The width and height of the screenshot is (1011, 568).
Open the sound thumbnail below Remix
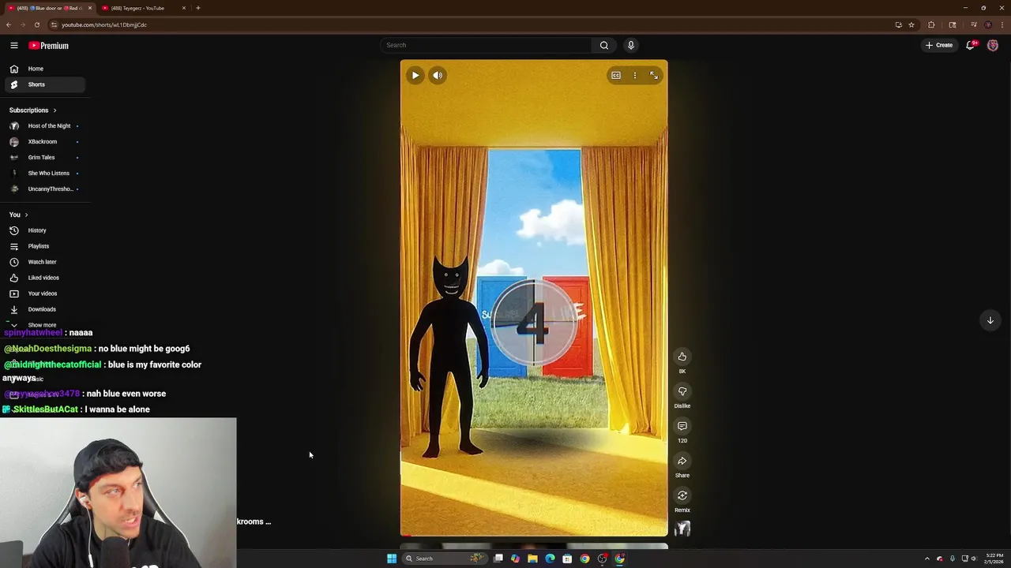pos(682,529)
